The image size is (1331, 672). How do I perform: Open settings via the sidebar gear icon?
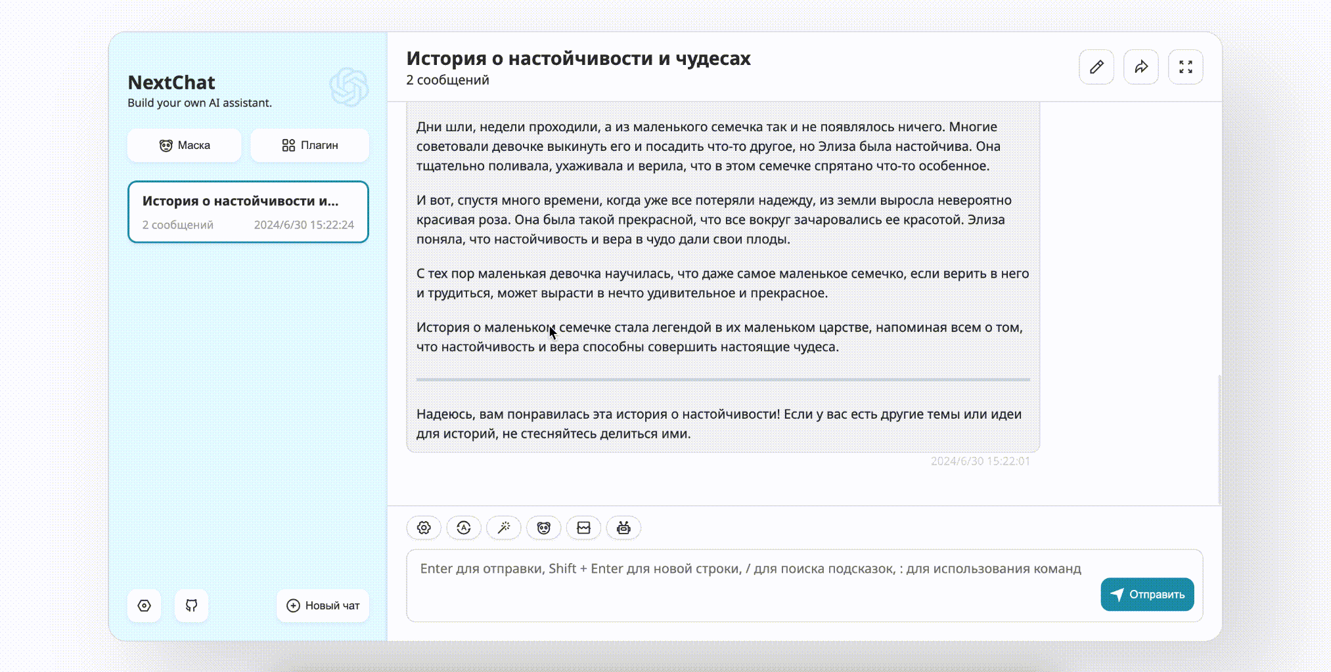pos(145,605)
